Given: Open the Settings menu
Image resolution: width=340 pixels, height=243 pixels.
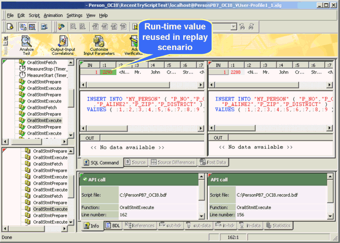Looking at the screenshot, I should (74, 15).
